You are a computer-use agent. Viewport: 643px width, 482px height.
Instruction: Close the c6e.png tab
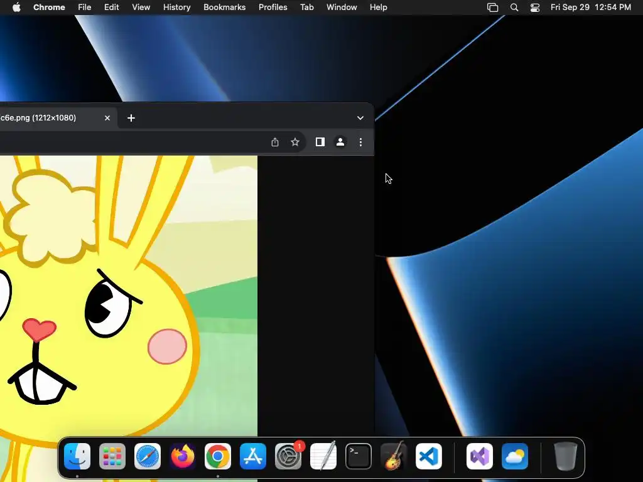107,118
